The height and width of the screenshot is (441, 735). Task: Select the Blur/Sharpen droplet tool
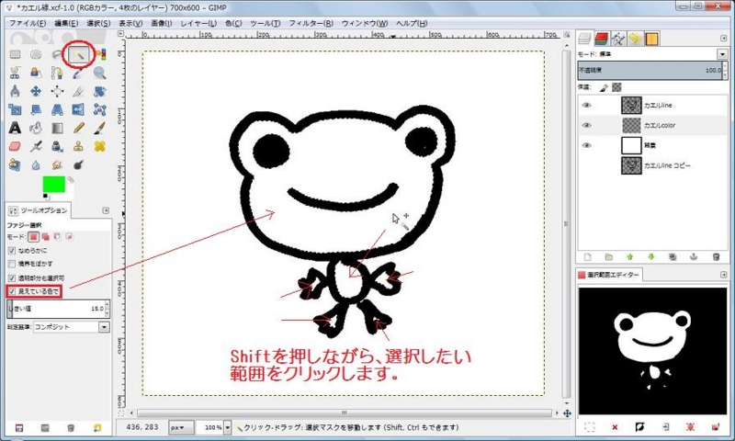tap(36, 165)
